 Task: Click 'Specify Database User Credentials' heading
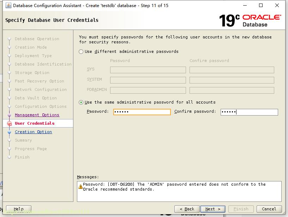pyautogui.click(x=52, y=20)
